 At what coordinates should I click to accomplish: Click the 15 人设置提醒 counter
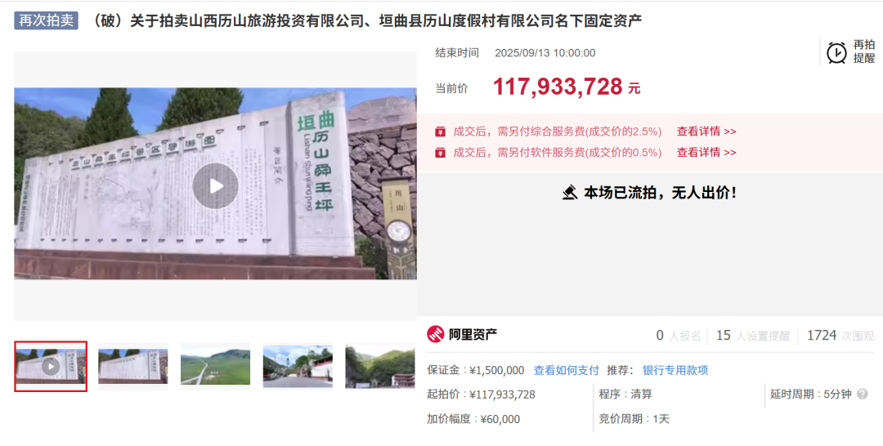[x=753, y=336]
